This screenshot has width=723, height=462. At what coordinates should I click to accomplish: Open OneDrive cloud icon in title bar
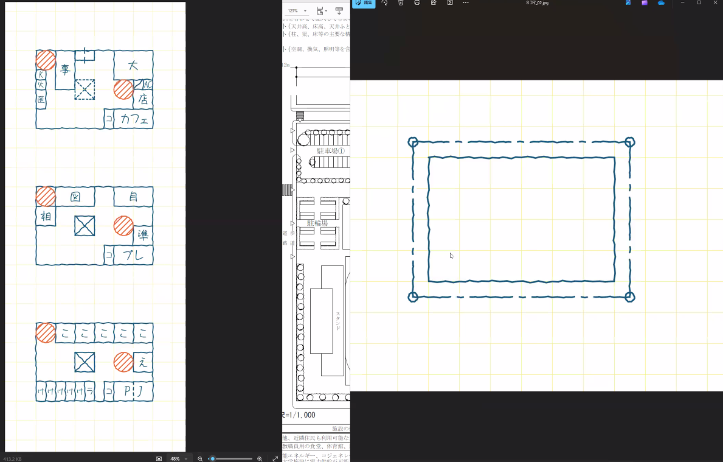point(661,3)
